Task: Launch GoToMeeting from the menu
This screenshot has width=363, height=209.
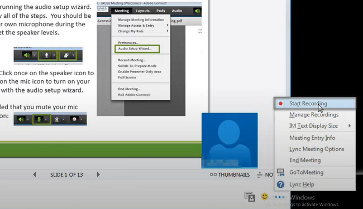Action: click(315, 172)
